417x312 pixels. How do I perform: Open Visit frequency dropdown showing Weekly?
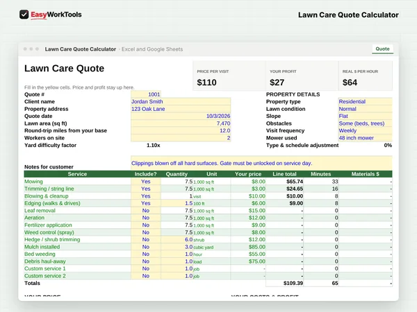pyautogui.click(x=365, y=130)
